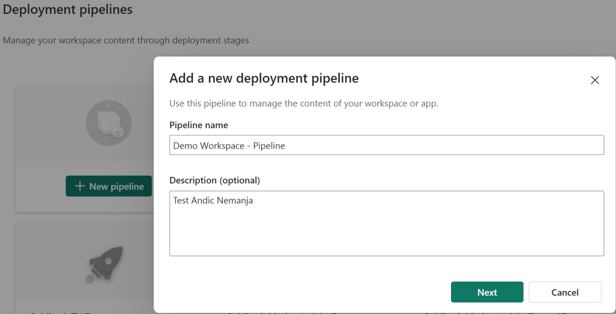The width and height of the screenshot is (616, 314).
Task: Click 'Demo Workspace - Pipeline' text in name field
Action: tap(229, 146)
